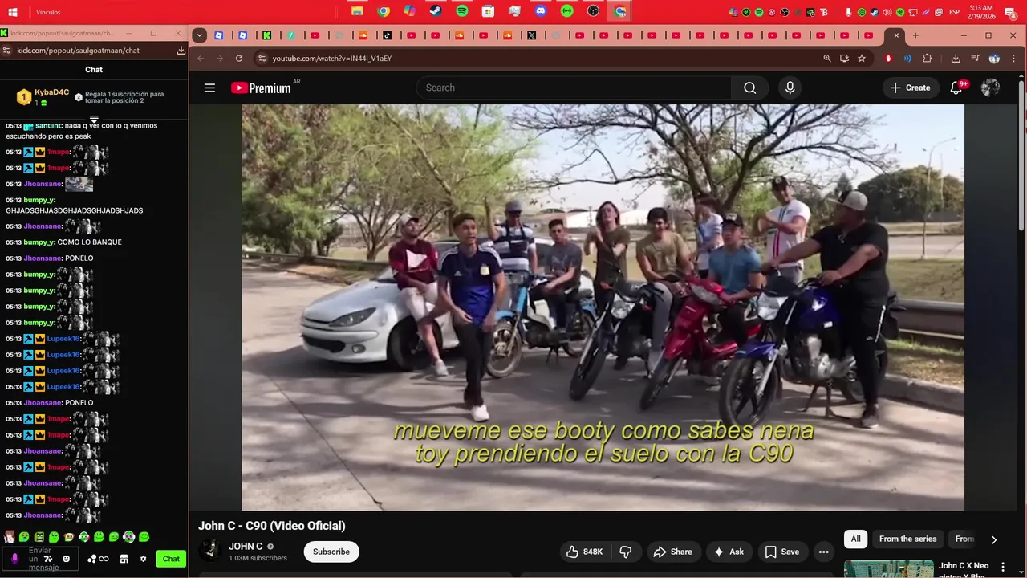Open JOHN C channel name link
Screen dimensions: 1027x578
click(x=246, y=547)
